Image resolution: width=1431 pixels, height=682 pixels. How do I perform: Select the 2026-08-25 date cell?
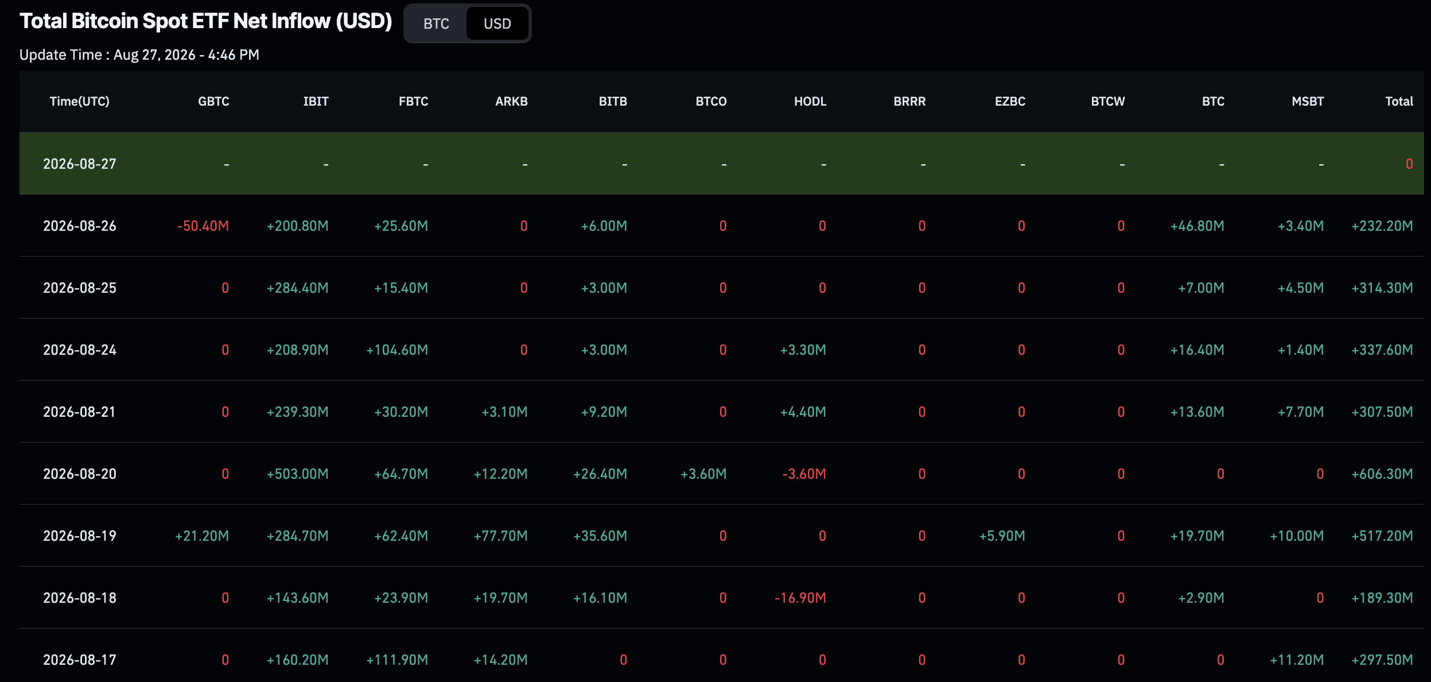(80, 288)
